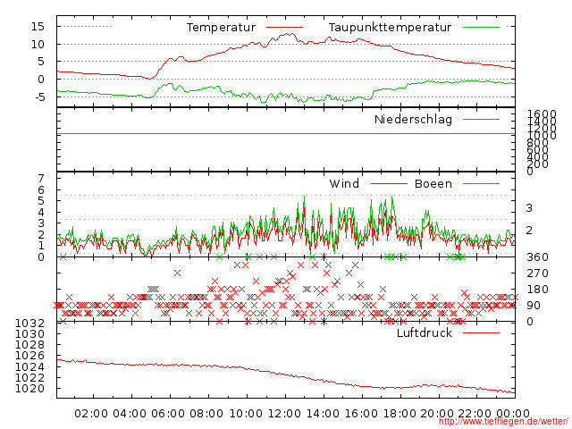Select the 18:00 time axis label
This screenshot has width=572, height=429.
point(399,413)
